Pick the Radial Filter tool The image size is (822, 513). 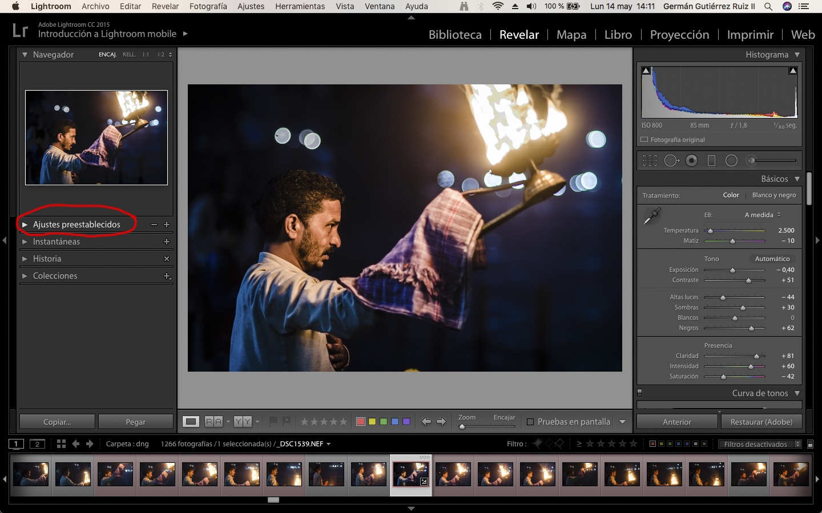[731, 161]
